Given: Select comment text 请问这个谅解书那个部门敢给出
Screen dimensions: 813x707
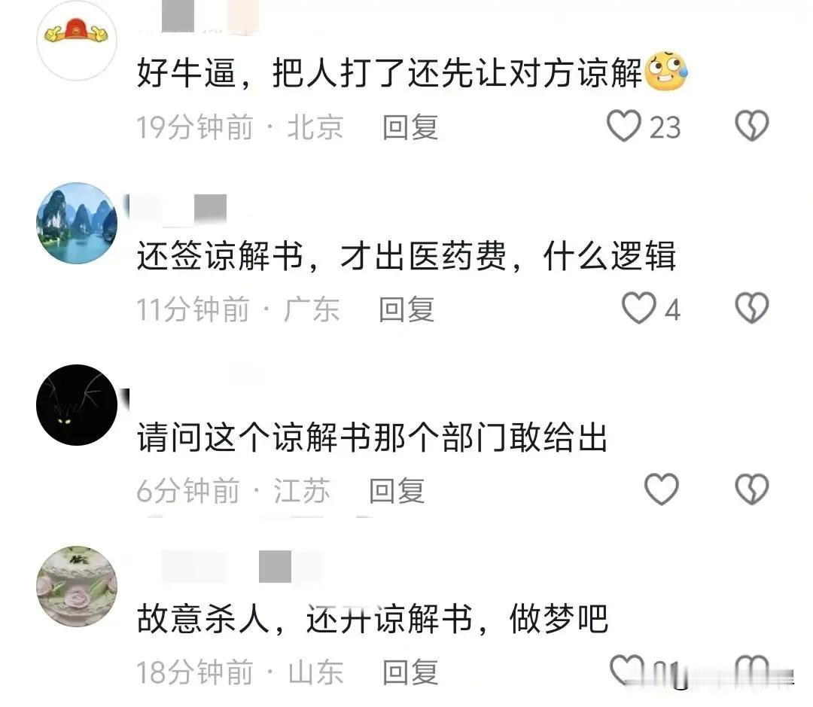Looking at the screenshot, I should click(x=372, y=437).
